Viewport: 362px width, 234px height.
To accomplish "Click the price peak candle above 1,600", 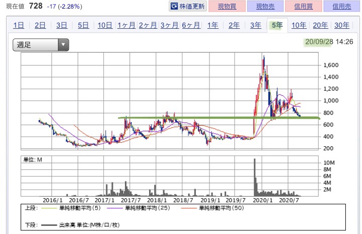I will click(x=264, y=62).
